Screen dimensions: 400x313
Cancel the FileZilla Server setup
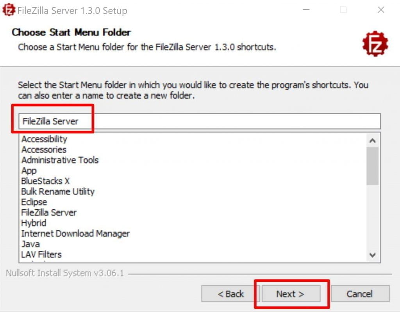pos(360,294)
